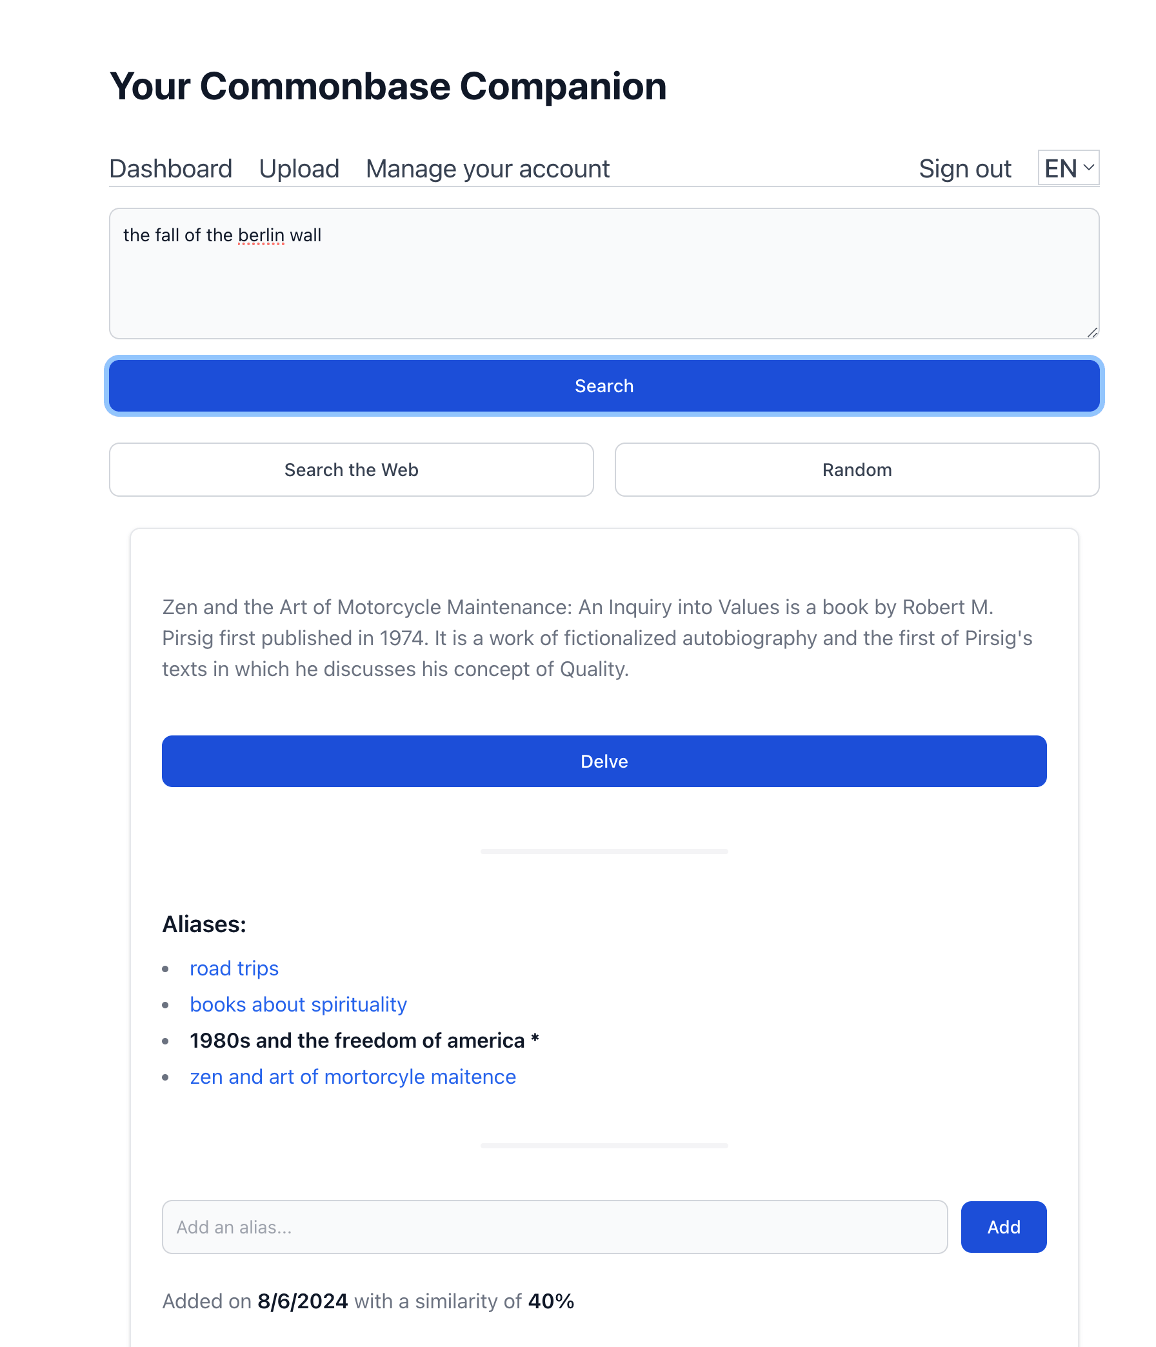Focus the "Add an alias..." input field
This screenshot has height=1347, width=1156.
[x=554, y=1227]
